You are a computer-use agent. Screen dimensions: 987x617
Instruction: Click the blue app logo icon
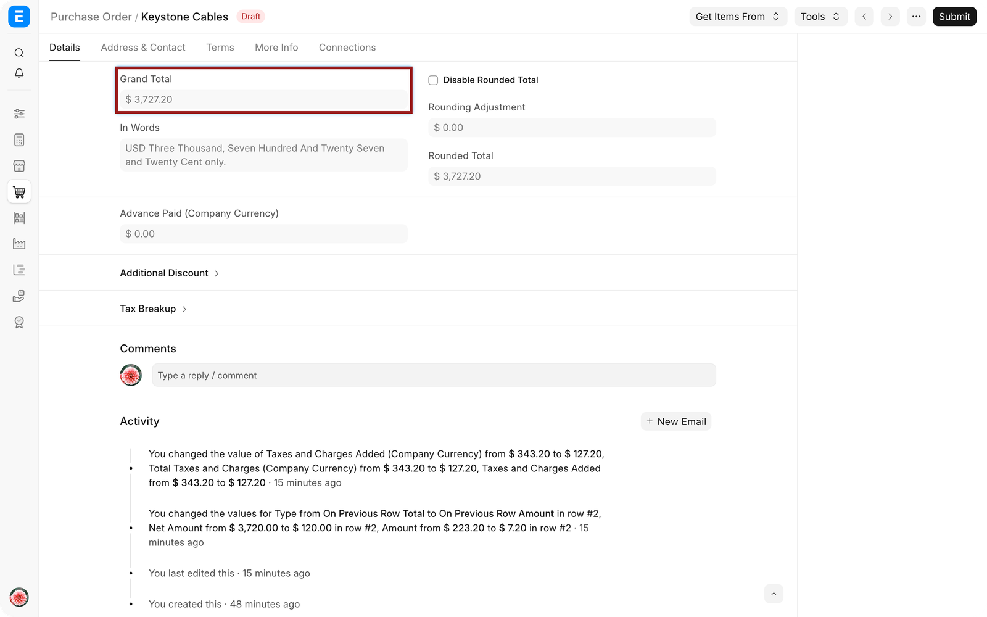pos(19,17)
